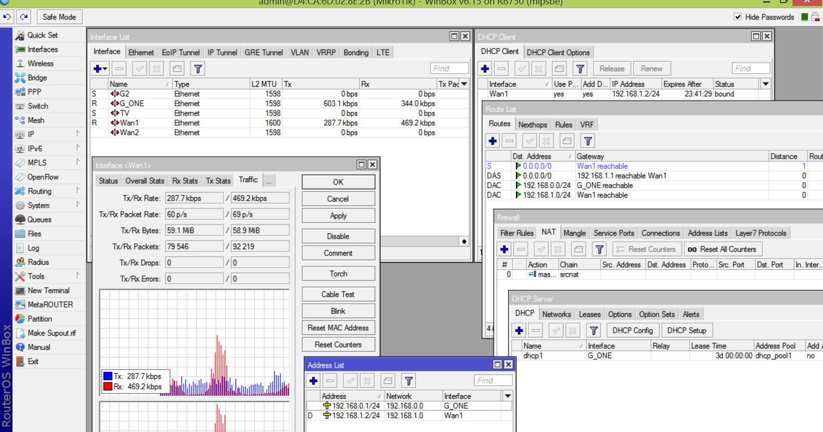Toggle the Hide Passwords checkbox
The height and width of the screenshot is (432, 823).
(x=738, y=17)
